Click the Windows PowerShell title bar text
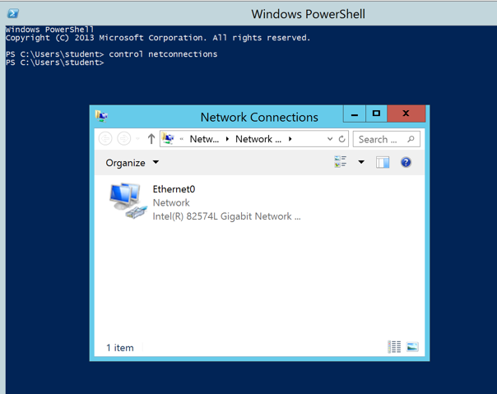497x394 pixels. [308, 14]
